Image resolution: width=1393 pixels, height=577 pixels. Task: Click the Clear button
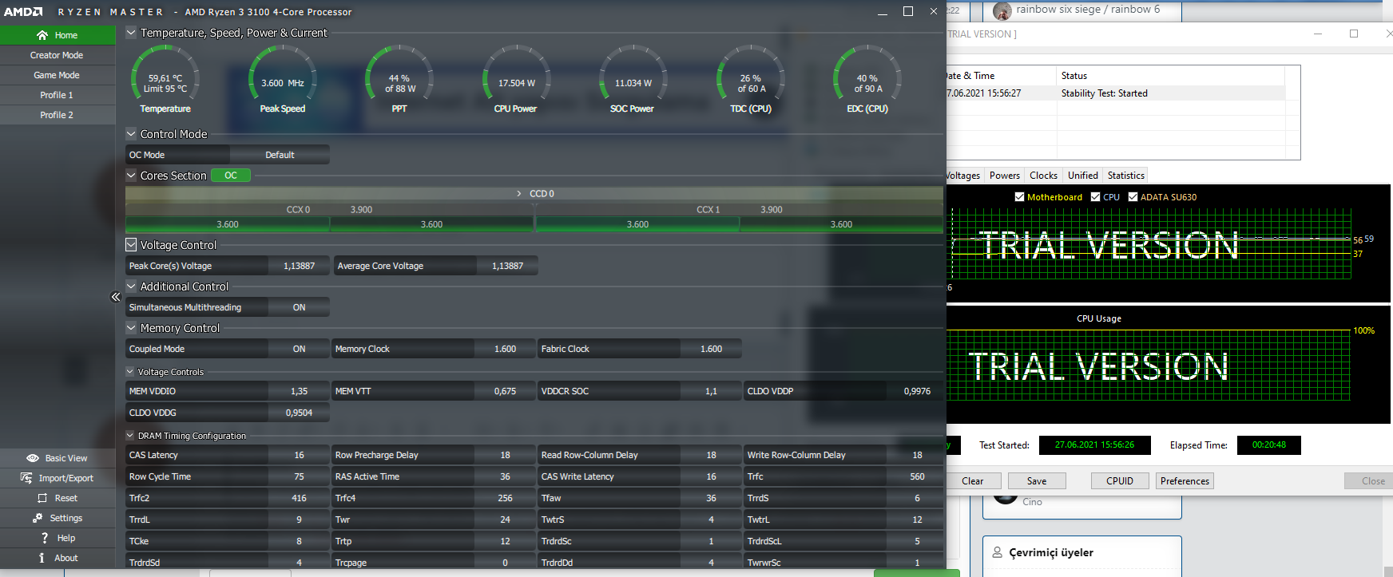point(972,481)
